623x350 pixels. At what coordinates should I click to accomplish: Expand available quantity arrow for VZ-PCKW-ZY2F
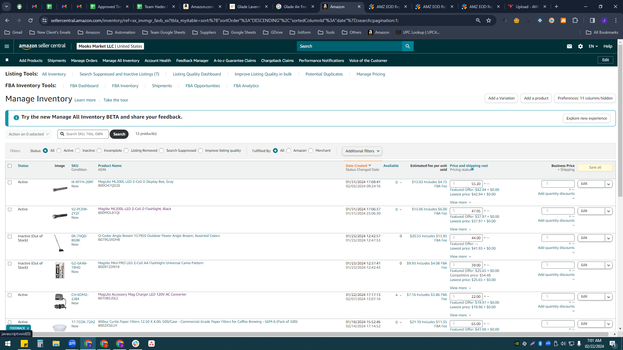[x=401, y=210]
